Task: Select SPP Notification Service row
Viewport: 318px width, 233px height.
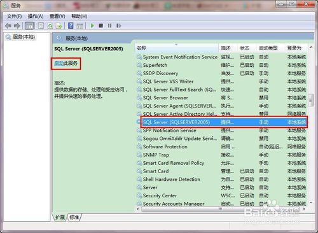Action: click(221, 131)
